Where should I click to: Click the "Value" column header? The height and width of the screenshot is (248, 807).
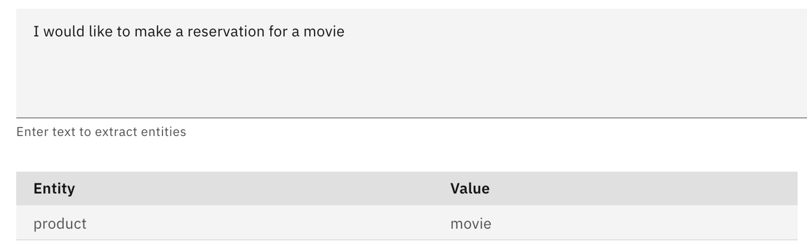point(470,188)
